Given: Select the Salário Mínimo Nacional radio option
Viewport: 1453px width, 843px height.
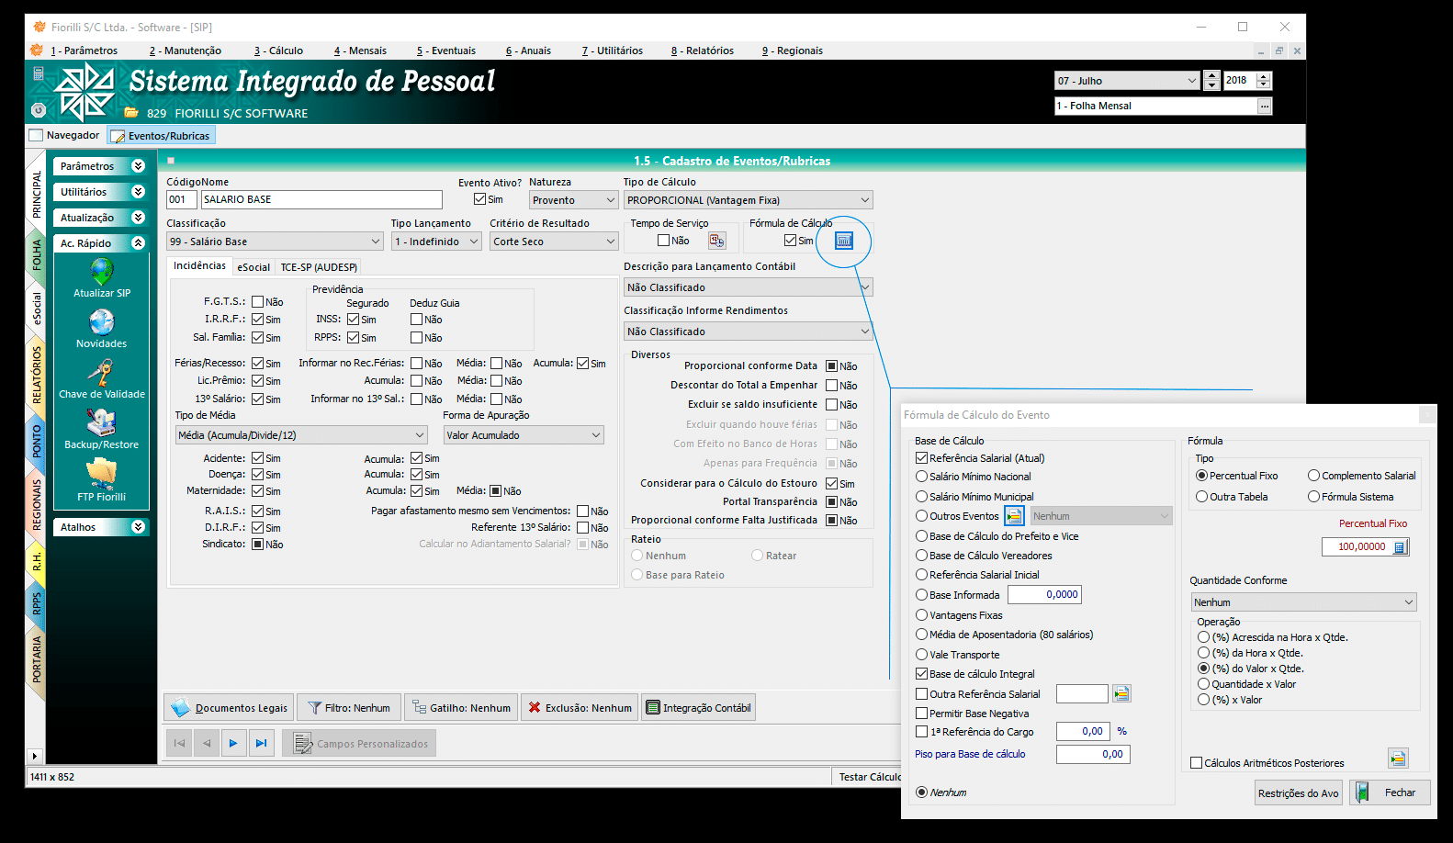Looking at the screenshot, I should pyautogui.click(x=921, y=477).
